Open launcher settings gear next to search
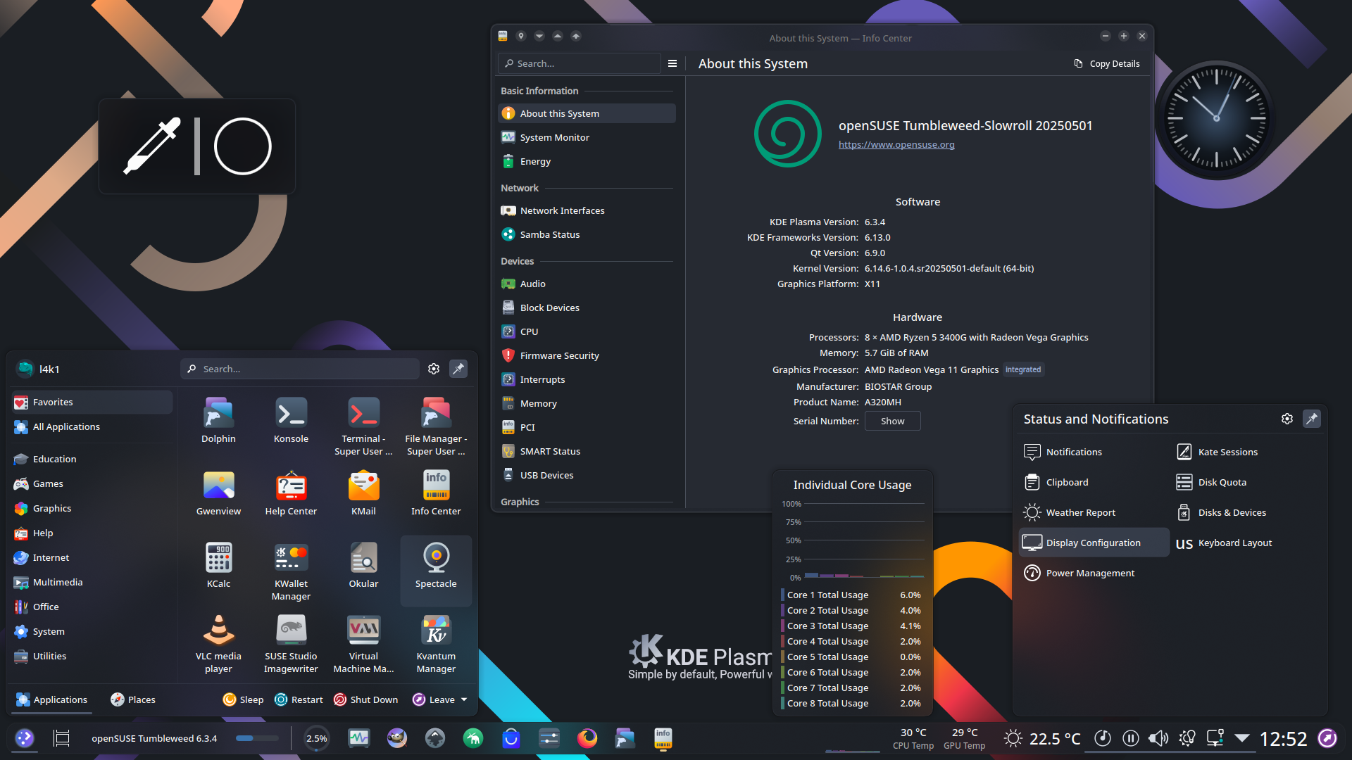Viewport: 1352px width, 760px height. 434,369
